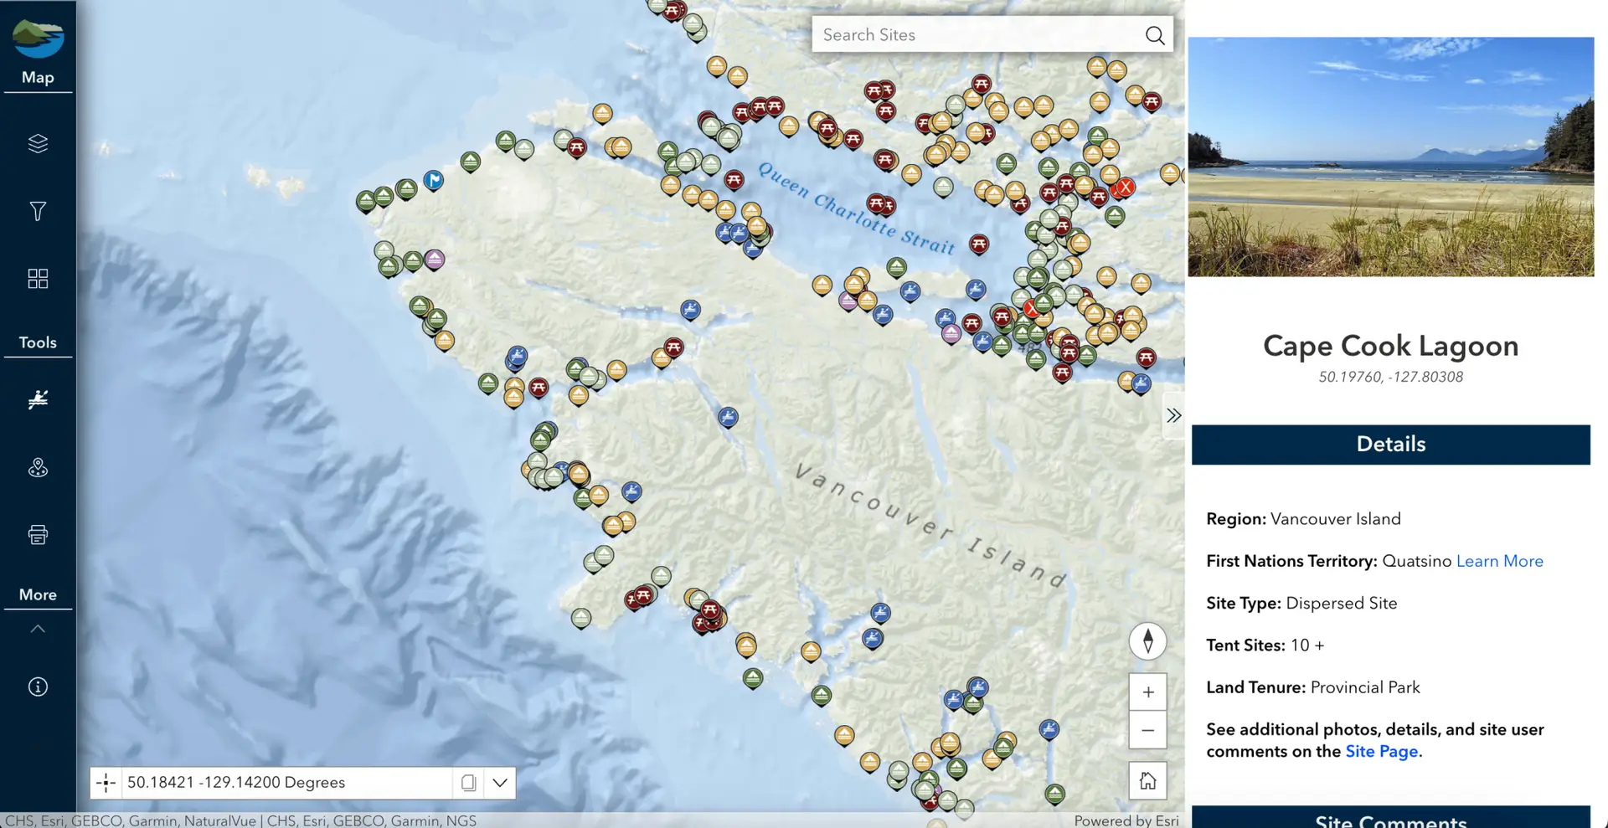This screenshot has height=828, width=1608.
Task: Zoom out on the map
Action: click(x=1147, y=731)
